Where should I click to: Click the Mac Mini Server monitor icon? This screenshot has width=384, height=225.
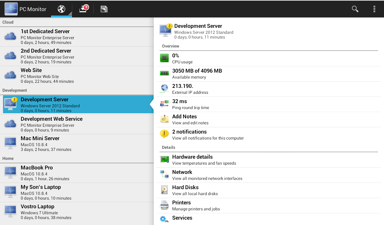pyautogui.click(x=10, y=143)
